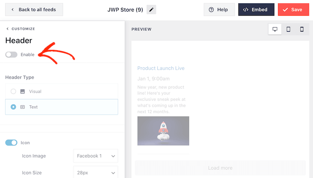
Task: Open the Icon Image dropdown
Action: (96, 156)
